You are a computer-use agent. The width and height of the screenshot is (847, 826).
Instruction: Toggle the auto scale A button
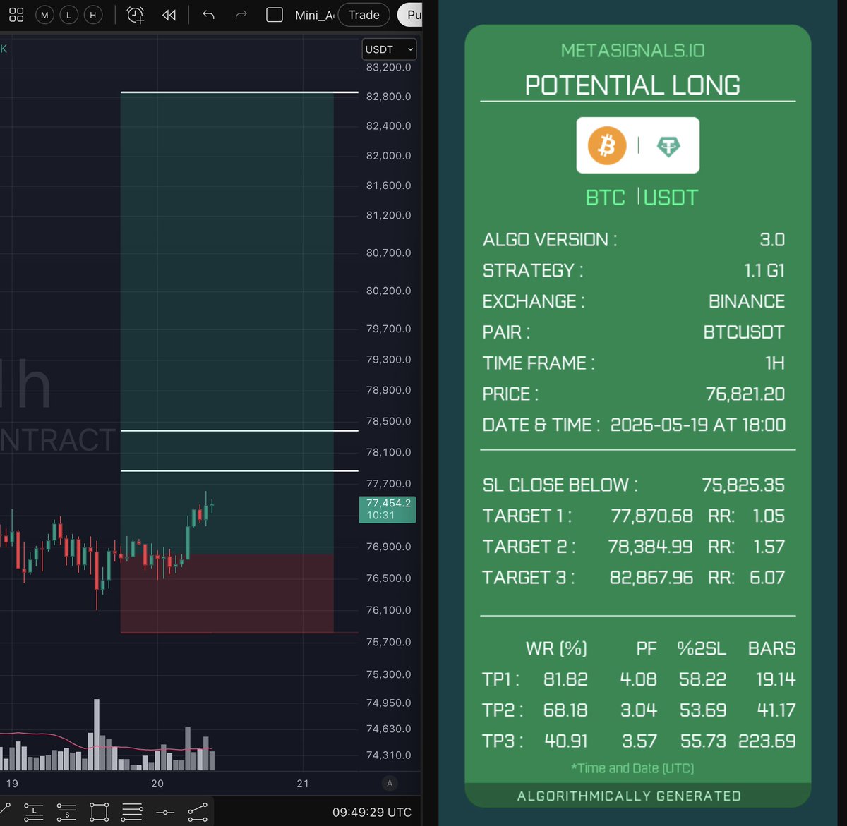390,784
